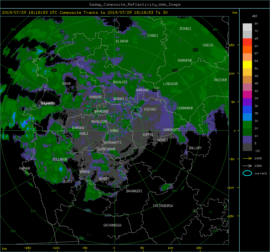
Task: Click the 150 tick on right axis
Action: [232, 45]
